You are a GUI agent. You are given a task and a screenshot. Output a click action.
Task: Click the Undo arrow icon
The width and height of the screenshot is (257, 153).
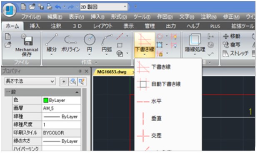pyautogui.click(x=58, y=7)
